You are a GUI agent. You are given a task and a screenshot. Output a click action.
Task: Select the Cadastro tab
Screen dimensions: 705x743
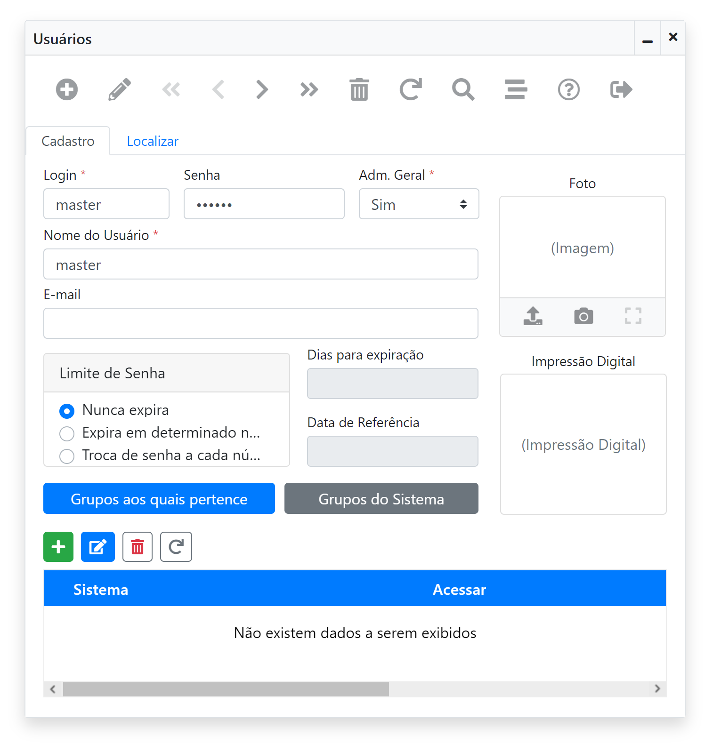[x=68, y=141]
